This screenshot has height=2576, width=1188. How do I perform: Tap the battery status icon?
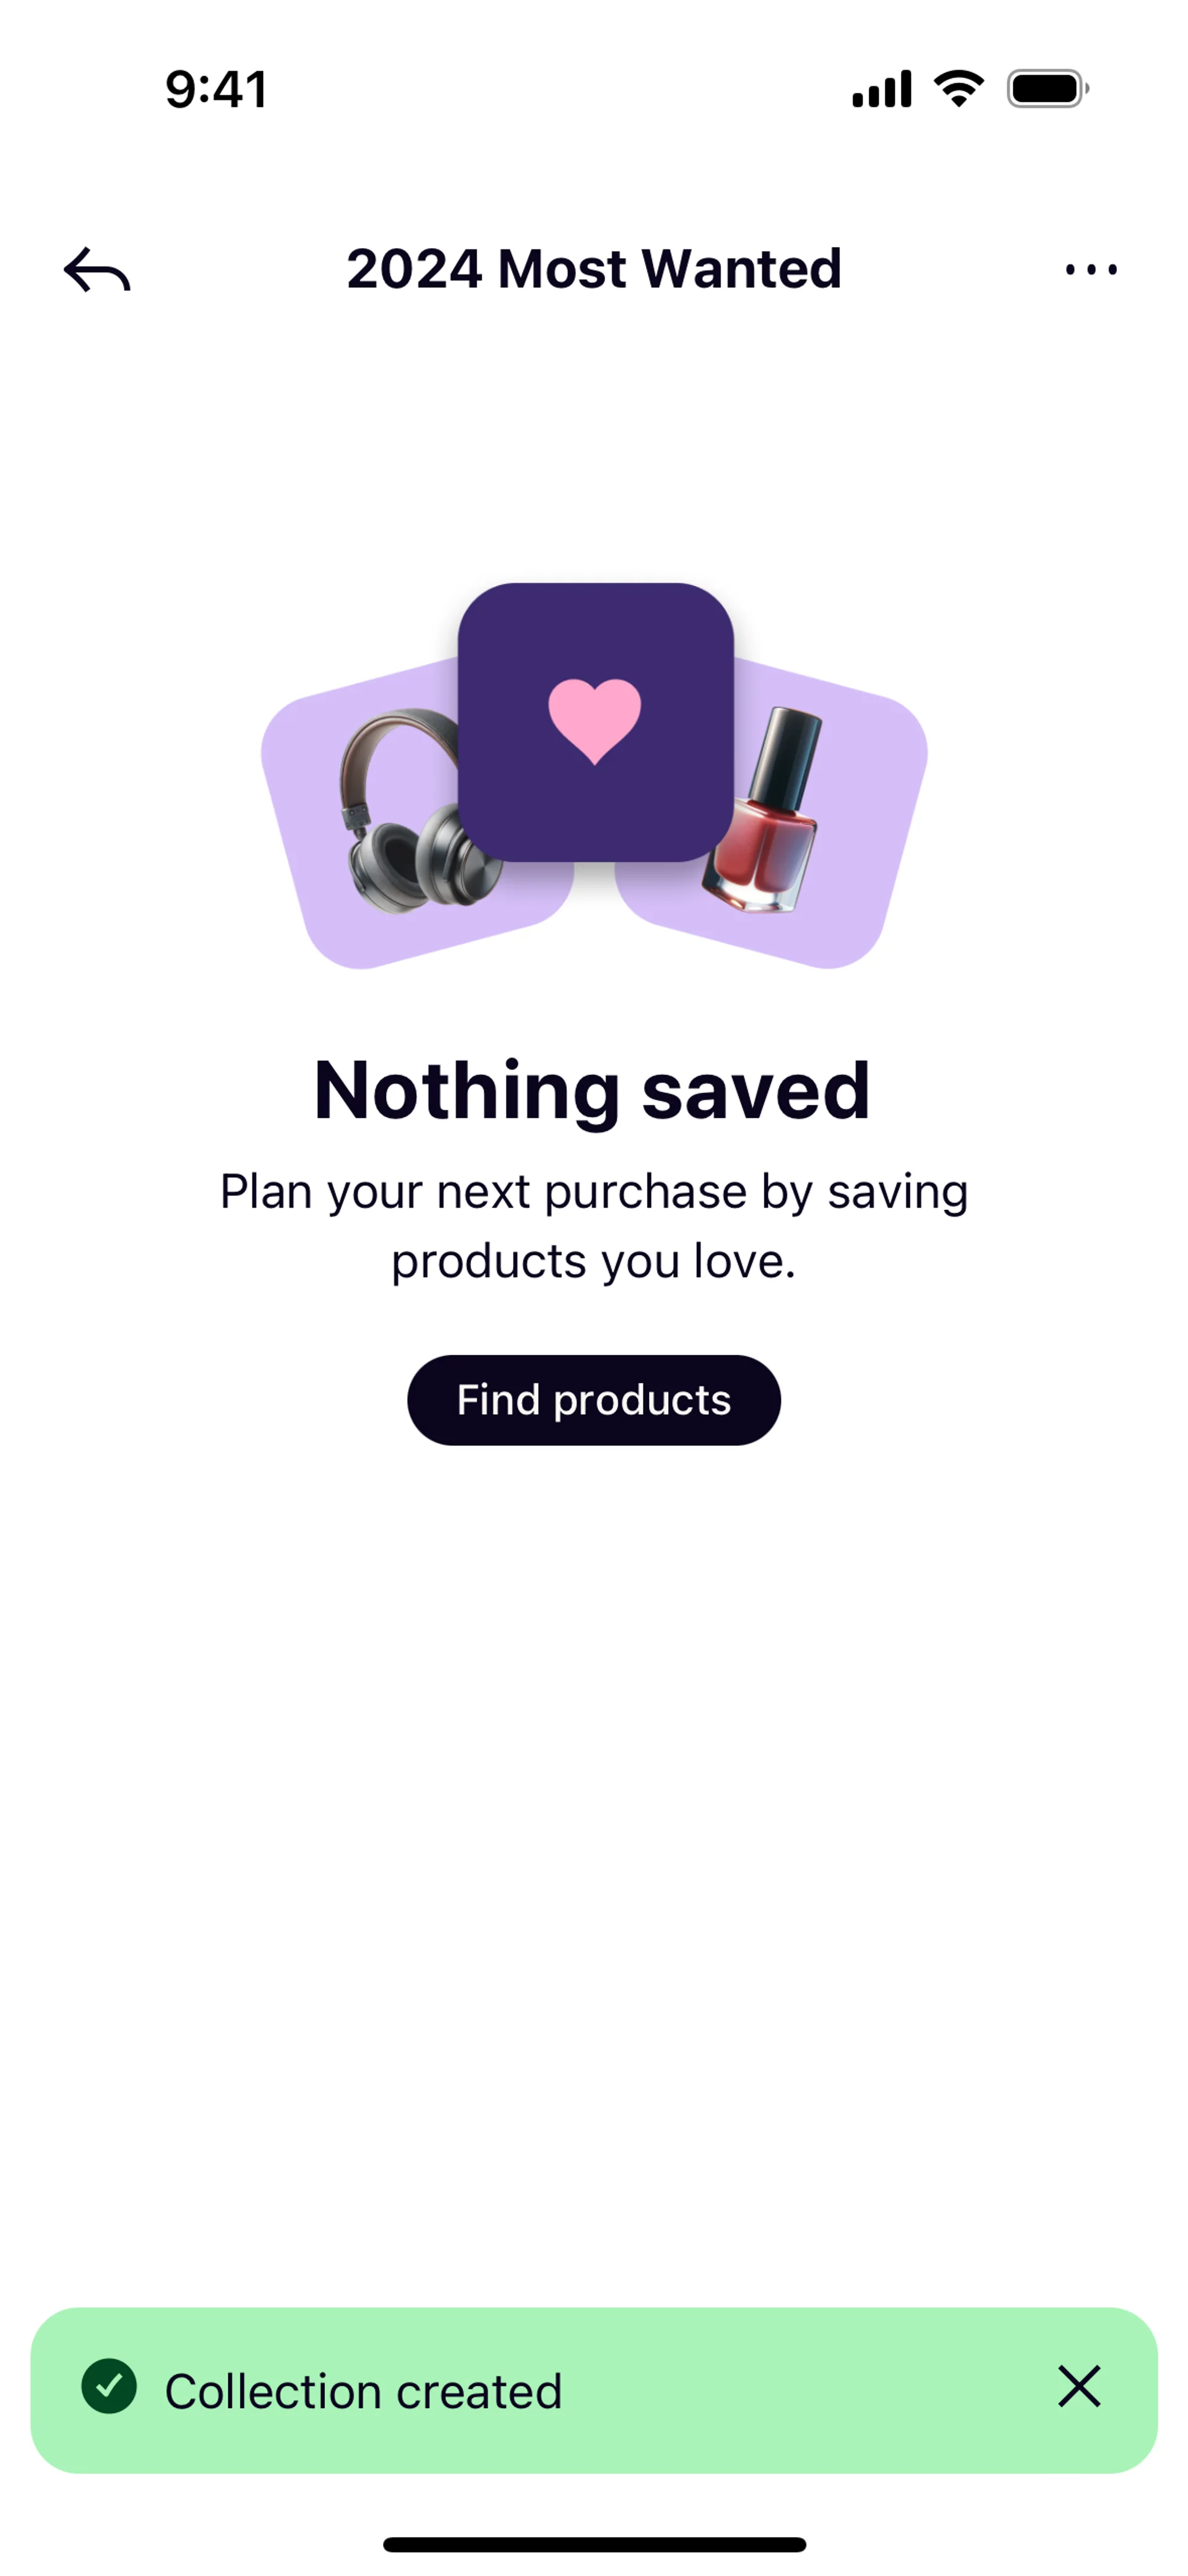coord(1048,89)
